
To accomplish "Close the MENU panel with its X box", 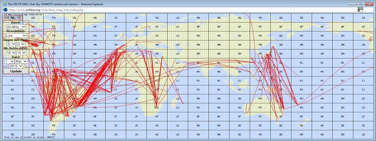I will pyautogui.click(x=20, y=18).
